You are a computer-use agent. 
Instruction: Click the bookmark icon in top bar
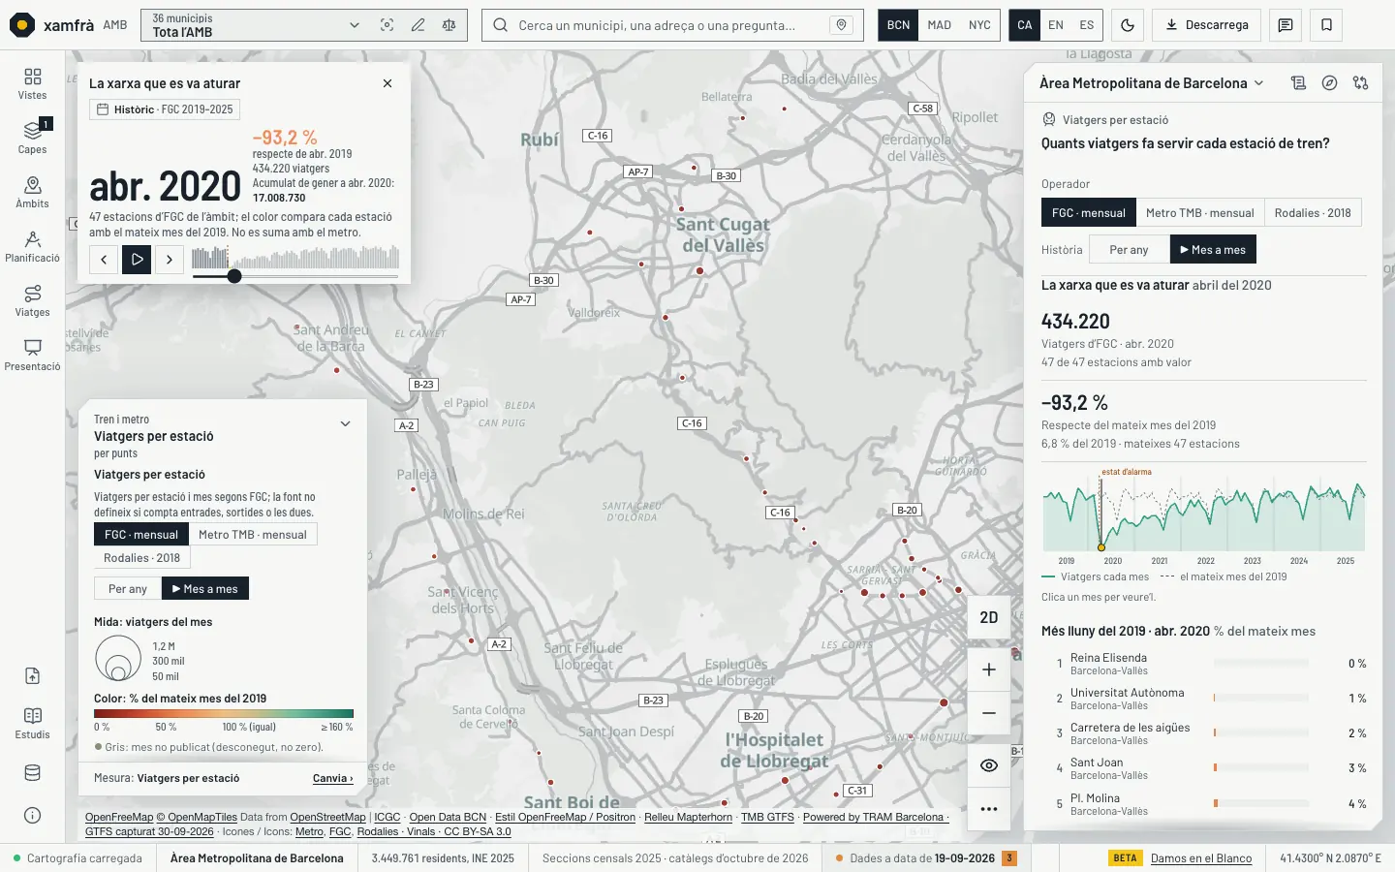[1326, 25]
